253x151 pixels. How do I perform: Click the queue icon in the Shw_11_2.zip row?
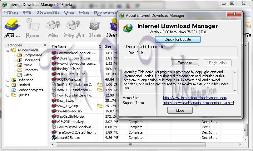100,106
